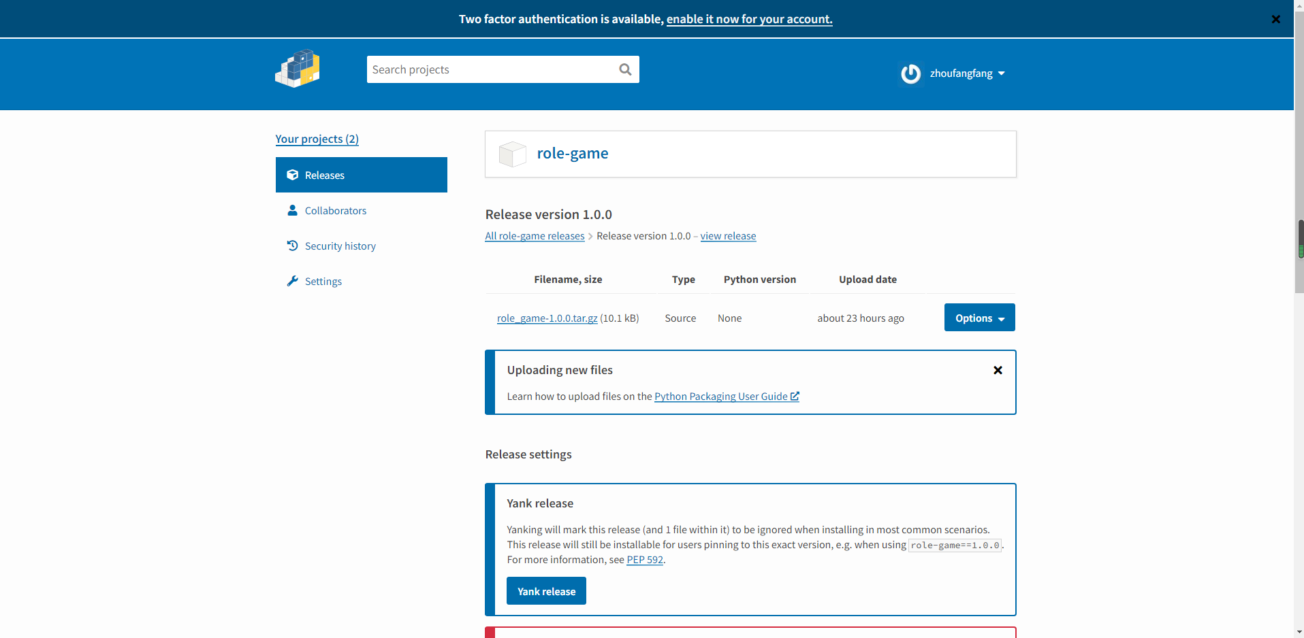
Task: Close the Uploading new files notice
Action: 998,370
